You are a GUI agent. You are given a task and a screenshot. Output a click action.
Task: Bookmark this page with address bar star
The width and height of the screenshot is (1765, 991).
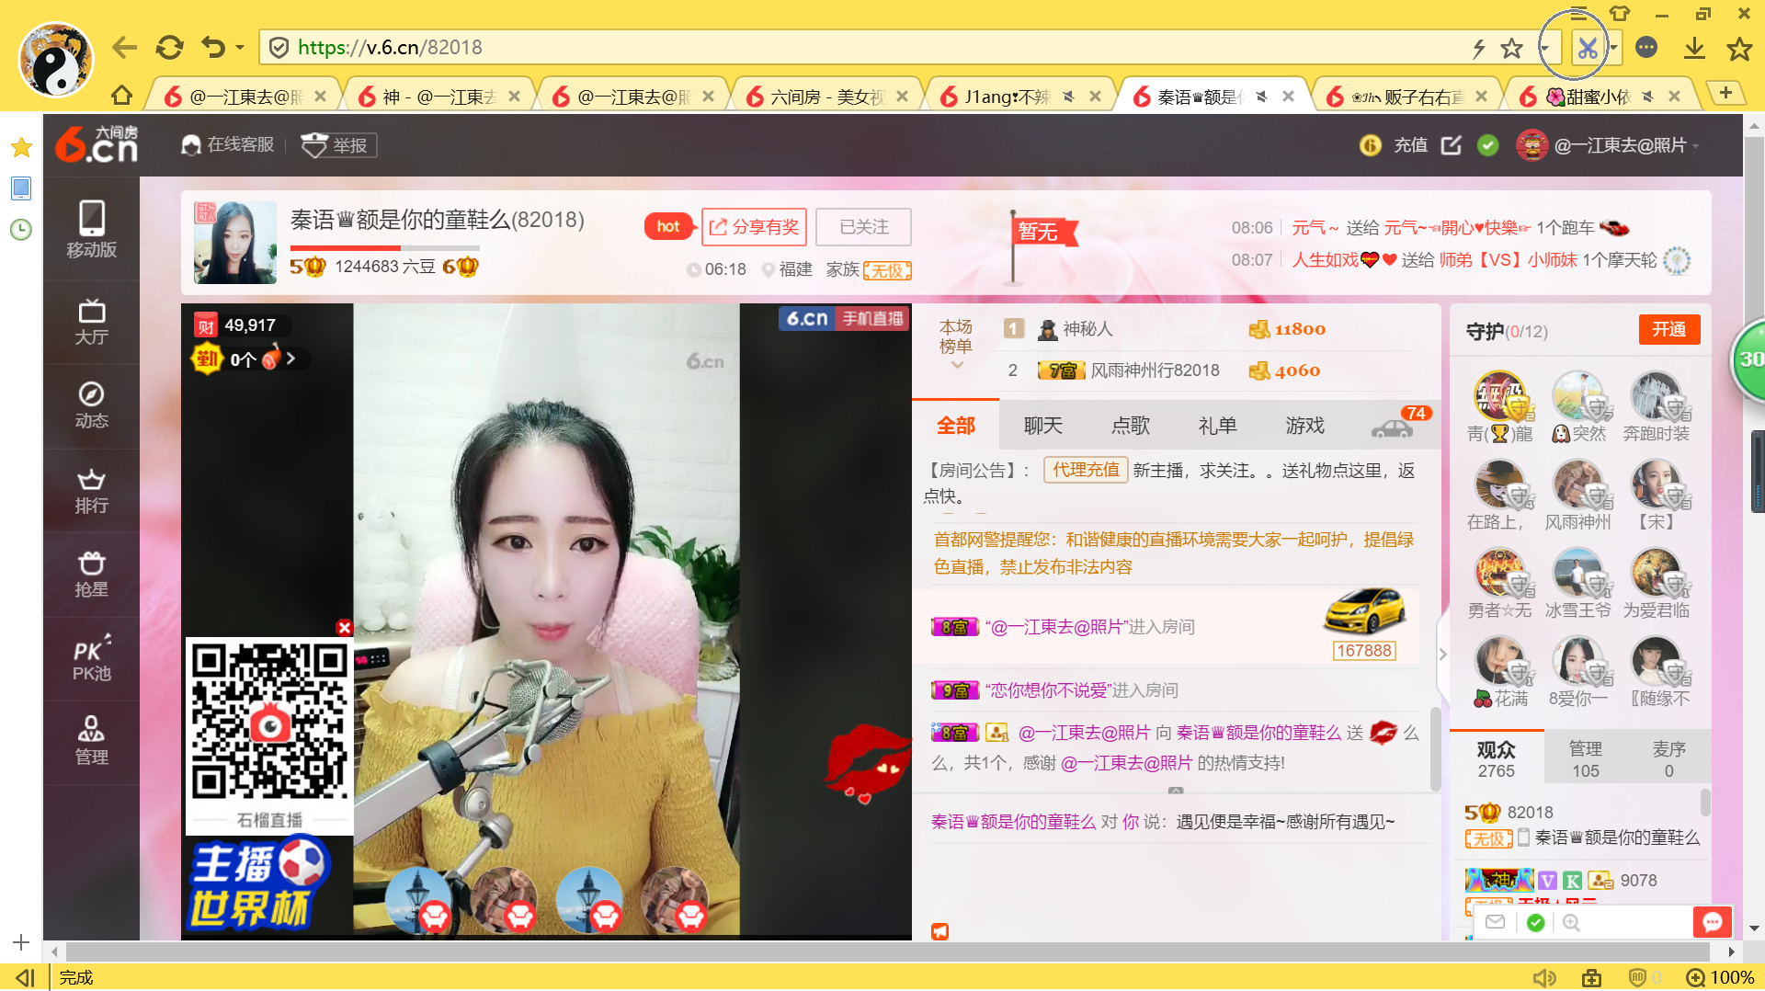click(1511, 48)
